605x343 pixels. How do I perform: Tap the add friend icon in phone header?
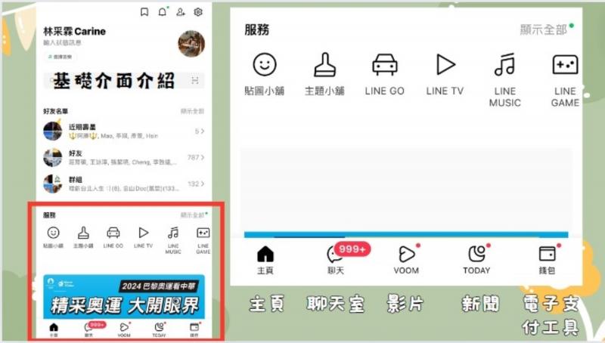click(181, 12)
